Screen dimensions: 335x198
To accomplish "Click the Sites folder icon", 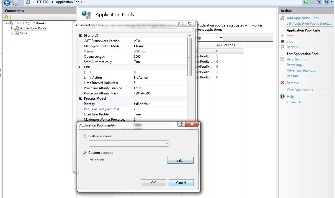I will (17, 33).
